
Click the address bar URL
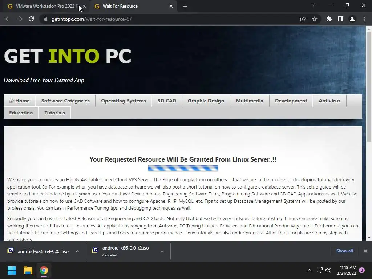pyautogui.click(x=92, y=19)
